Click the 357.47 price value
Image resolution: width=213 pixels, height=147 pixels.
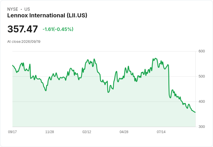(x=23, y=29)
